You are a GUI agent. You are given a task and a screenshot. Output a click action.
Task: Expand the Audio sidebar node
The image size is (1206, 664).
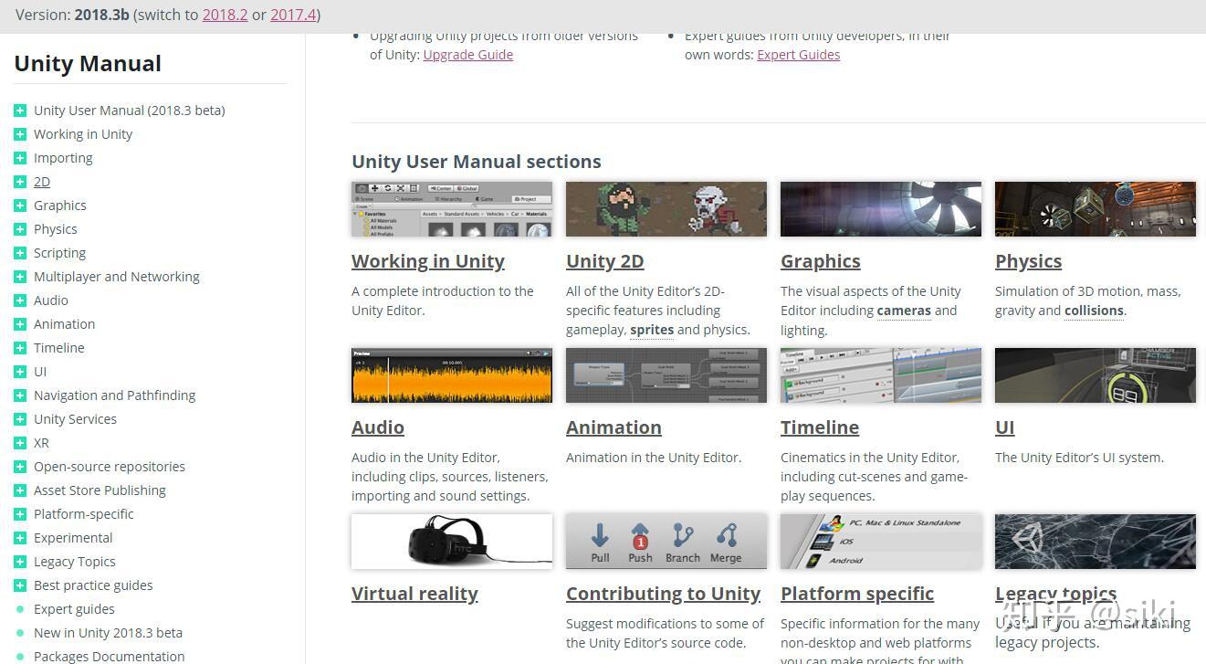[20, 300]
